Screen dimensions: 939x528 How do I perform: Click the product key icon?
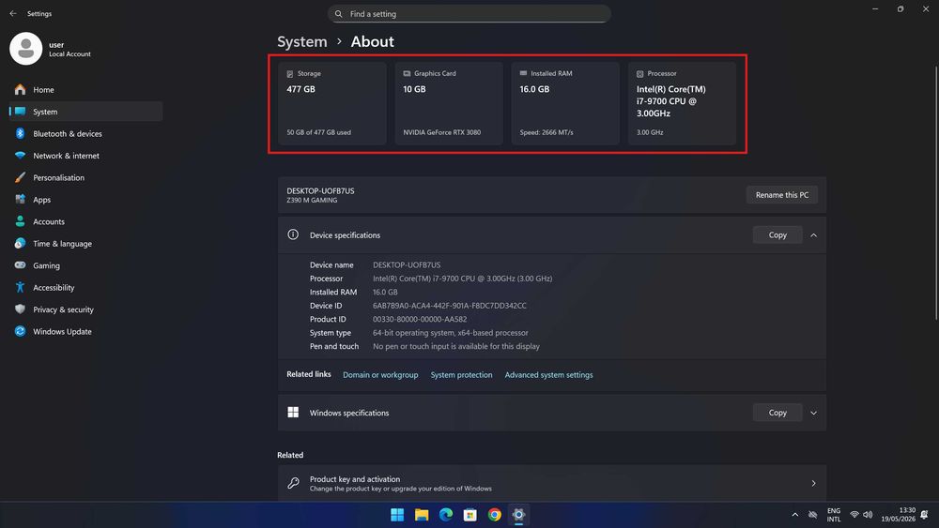pos(293,483)
